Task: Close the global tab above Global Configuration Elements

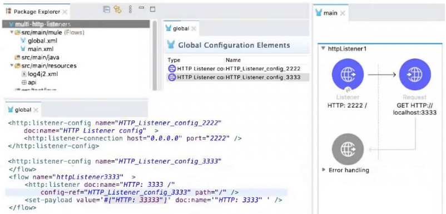Action: coord(194,29)
